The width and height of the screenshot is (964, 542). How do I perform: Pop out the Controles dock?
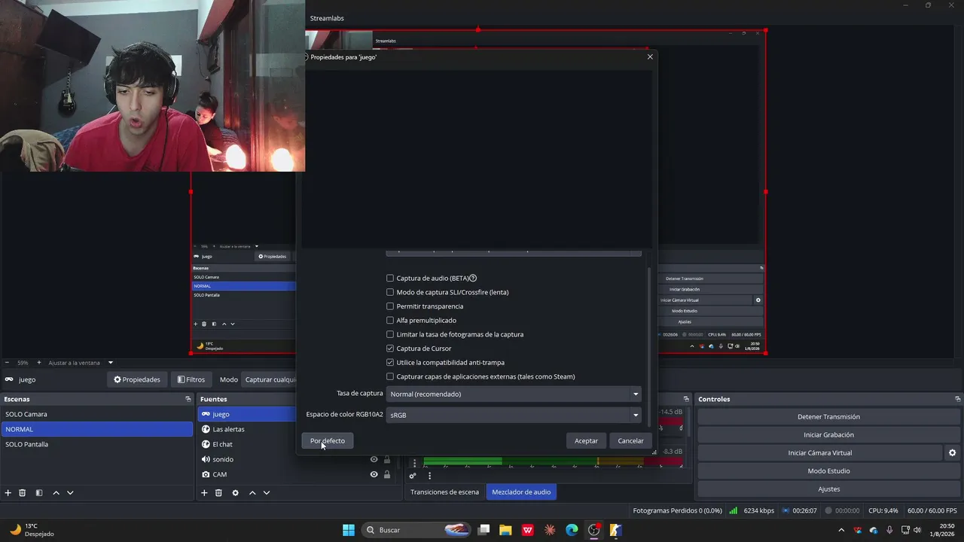[x=958, y=399]
